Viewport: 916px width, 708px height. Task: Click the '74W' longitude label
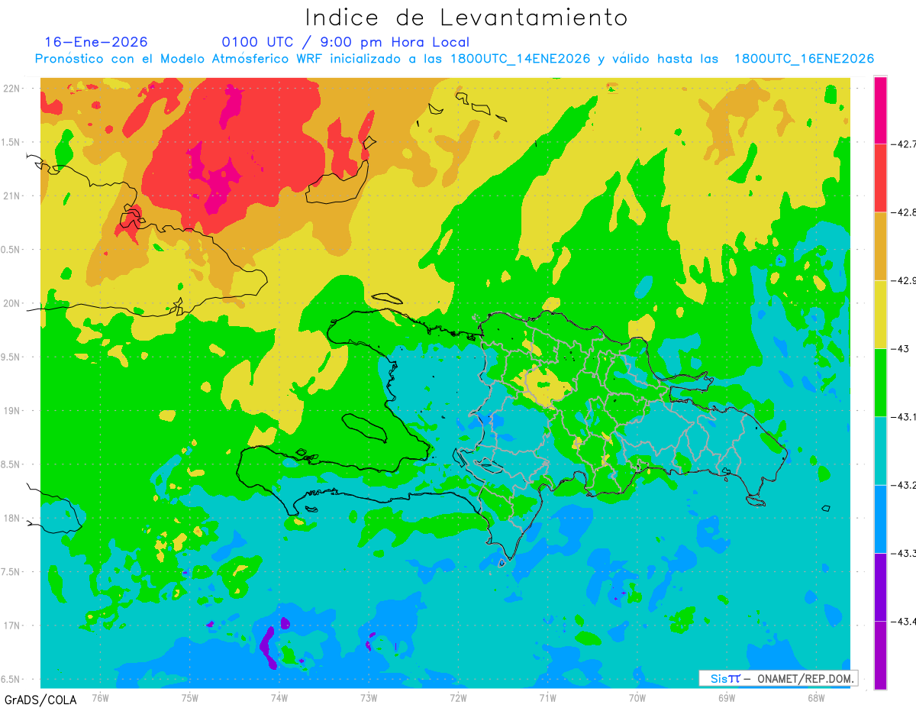279,697
